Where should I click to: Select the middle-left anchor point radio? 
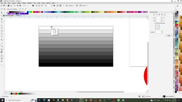[156, 27]
